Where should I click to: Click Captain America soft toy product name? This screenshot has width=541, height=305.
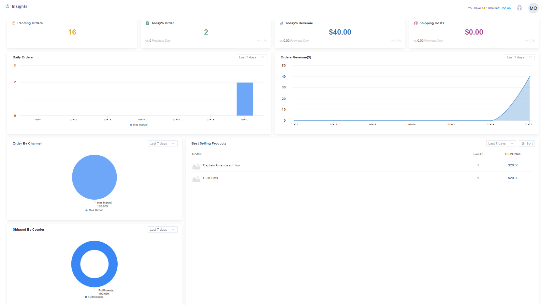pyautogui.click(x=221, y=165)
